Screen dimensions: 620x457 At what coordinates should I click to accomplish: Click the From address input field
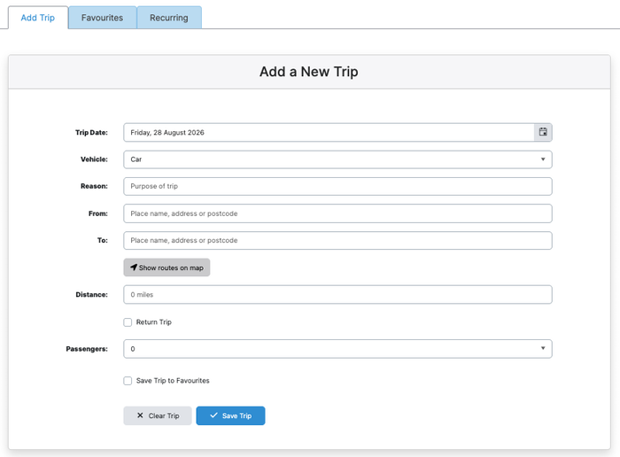pyautogui.click(x=337, y=213)
